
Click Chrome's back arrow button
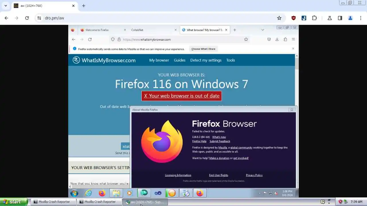tap(6, 18)
